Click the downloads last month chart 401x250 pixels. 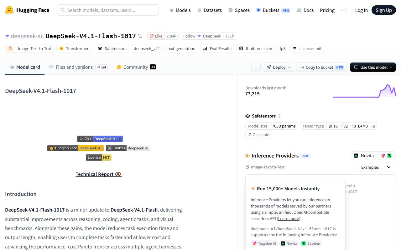point(365,91)
